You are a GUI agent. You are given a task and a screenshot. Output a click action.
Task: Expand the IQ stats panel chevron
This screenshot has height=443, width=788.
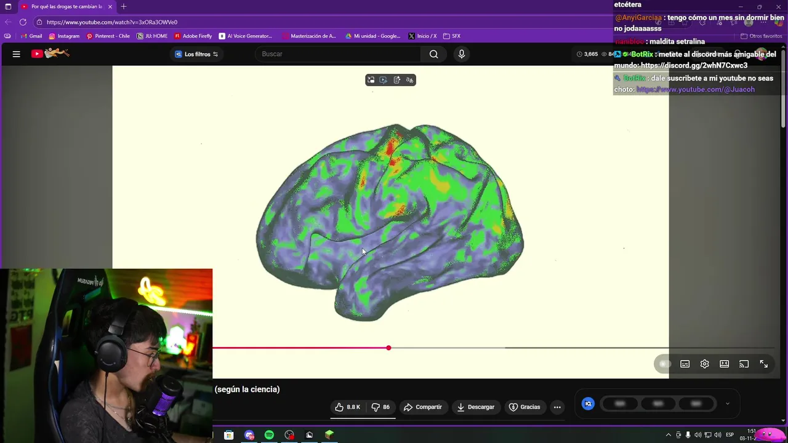(x=727, y=404)
